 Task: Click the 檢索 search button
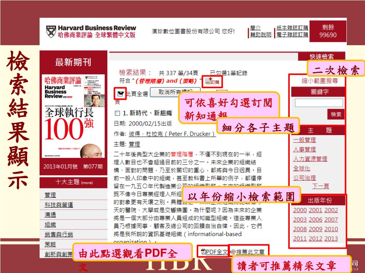pos(336,114)
